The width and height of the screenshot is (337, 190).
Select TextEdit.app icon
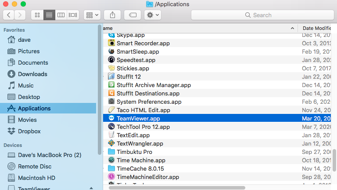[x=111, y=135]
